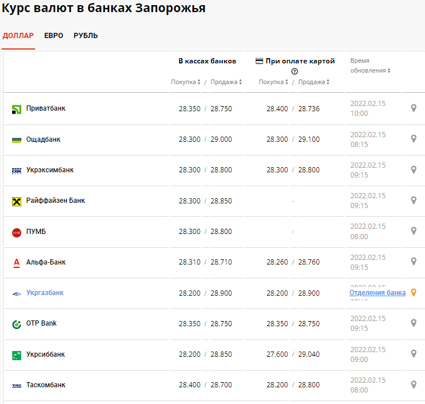Click the question mark help icon
The width and height of the screenshot is (425, 404).
point(294,71)
